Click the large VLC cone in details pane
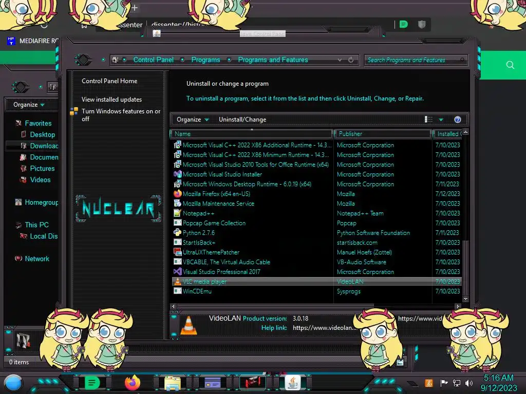 tap(189, 325)
